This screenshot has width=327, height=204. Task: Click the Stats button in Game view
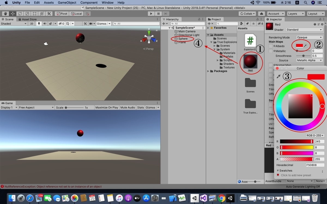[141, 107]
